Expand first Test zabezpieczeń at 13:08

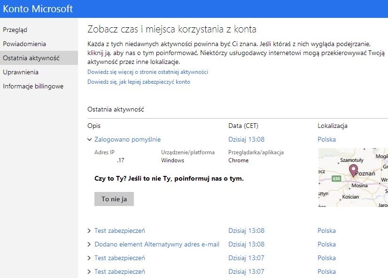click(89, 230)
